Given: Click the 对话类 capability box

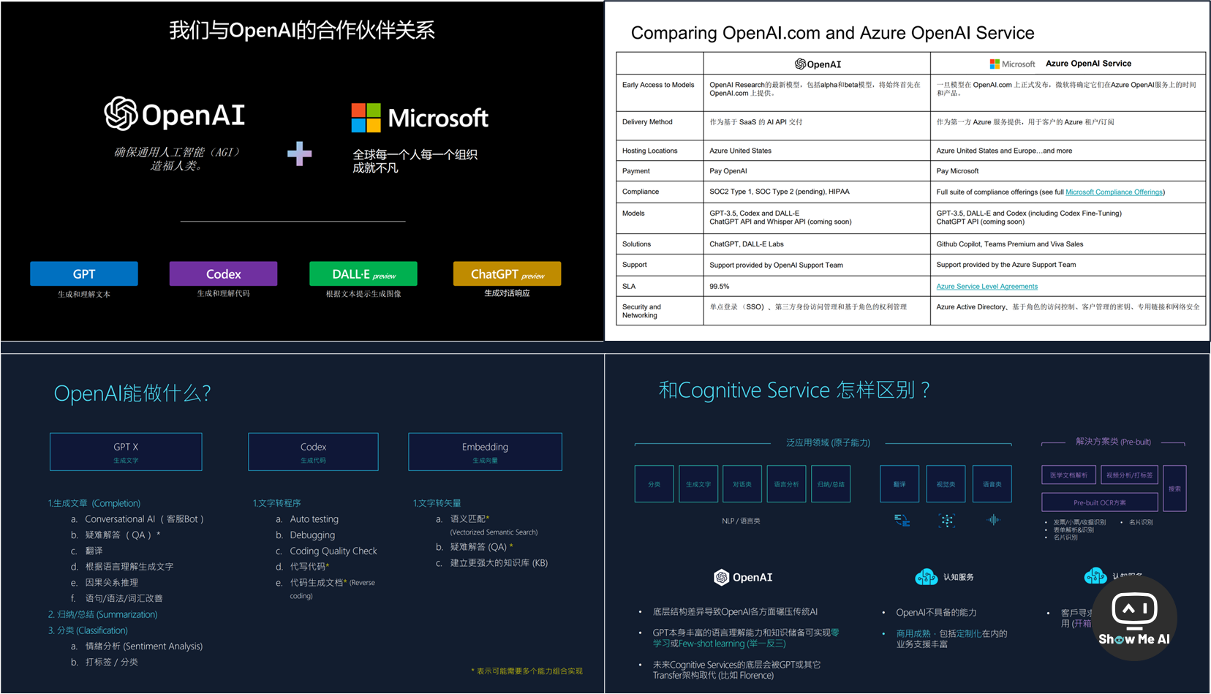Looking at the screenshot, I should 742,484.
